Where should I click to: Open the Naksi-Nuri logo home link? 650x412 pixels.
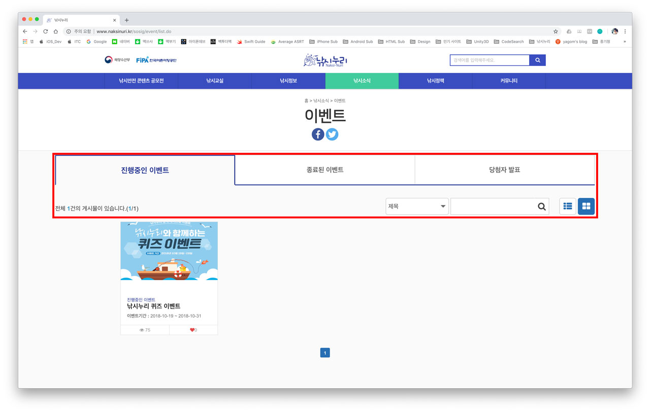325,60
